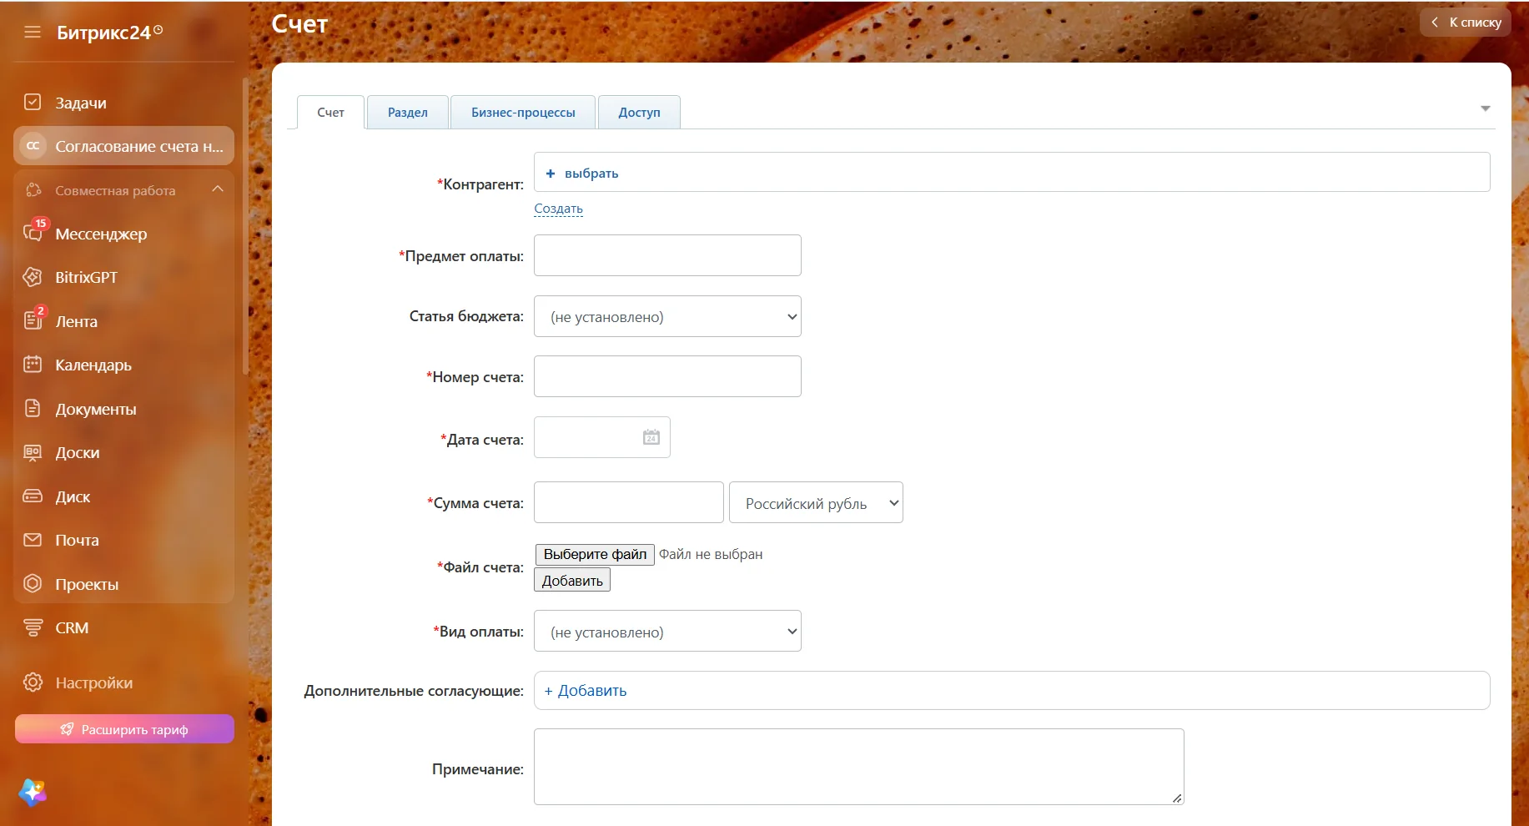This screenshot has height=826, width=1529.
Task: Open the CRM funnel icon
Action: (x=33, y=627)
